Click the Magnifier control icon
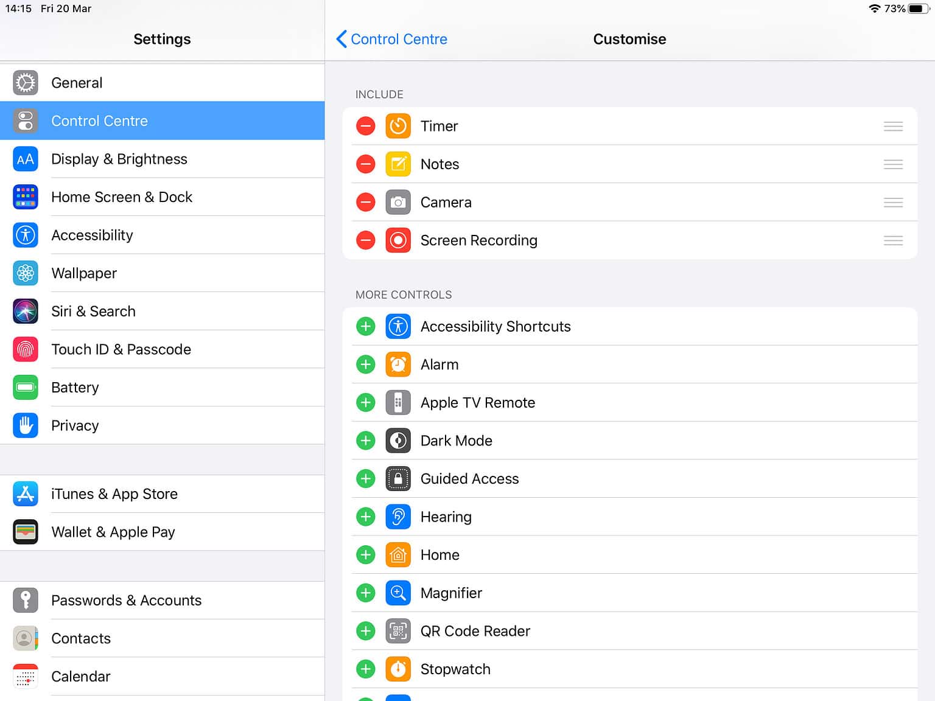 click(398, 593)
